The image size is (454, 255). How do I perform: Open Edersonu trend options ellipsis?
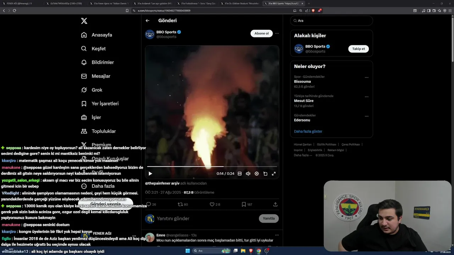[x=366, y=116]
